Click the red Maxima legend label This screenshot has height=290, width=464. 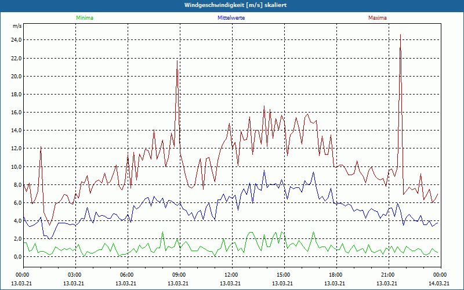378,18
